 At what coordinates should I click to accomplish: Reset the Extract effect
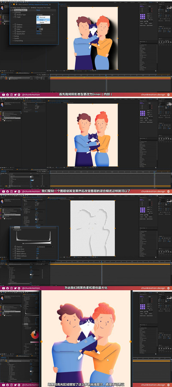(x=38, y=227)
